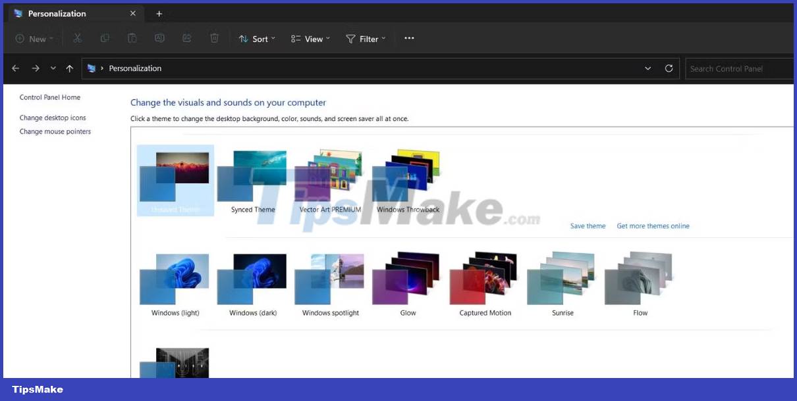The width and height of the screenshot is (797, 401).
Task: Open Get more themes online
Action: click(x=653, y=225)
